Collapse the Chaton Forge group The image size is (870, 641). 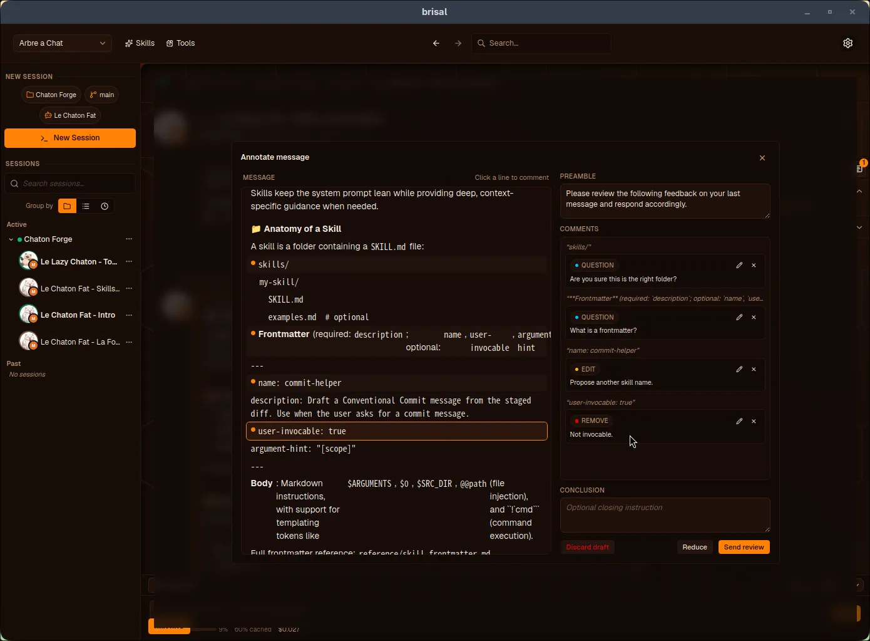point(11,239)
